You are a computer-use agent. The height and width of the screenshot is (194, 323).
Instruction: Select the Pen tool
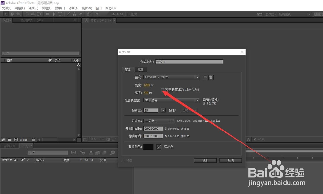click(54, 14)
